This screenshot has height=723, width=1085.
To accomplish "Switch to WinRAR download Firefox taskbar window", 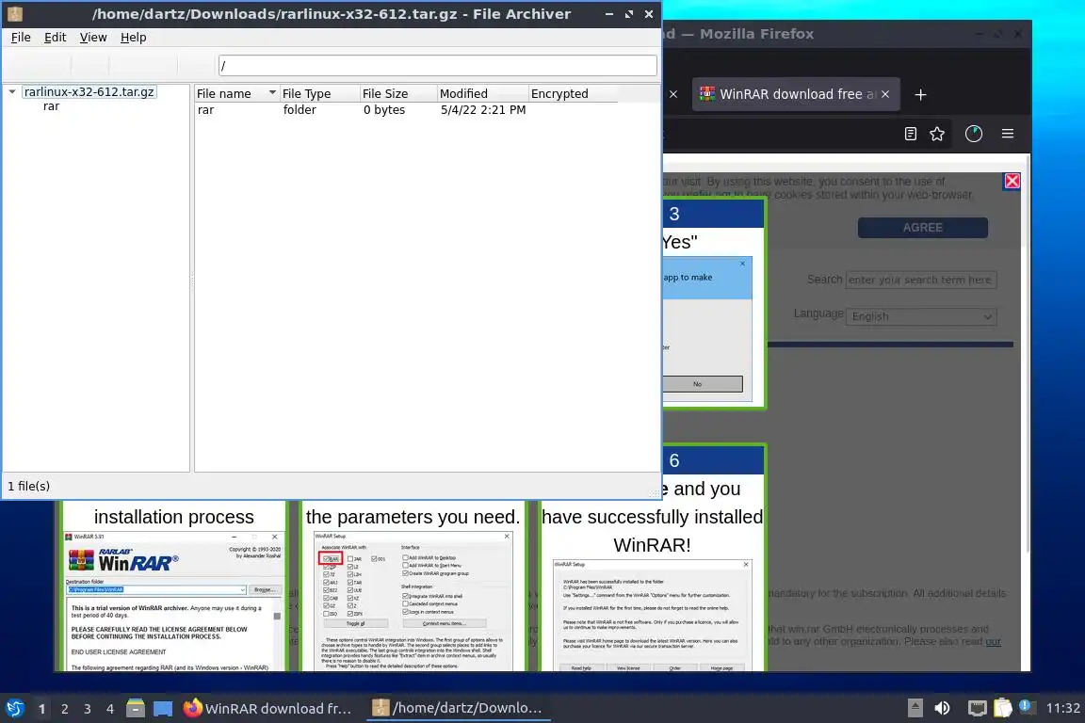I will click(269, 709).
